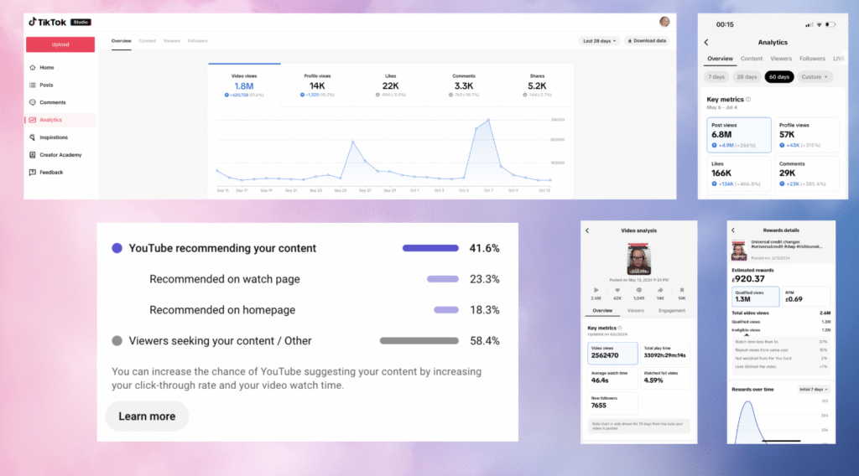The width and height of the screenshot is (859, 476).
Task: Open the Last 28 days dropdown
Action: click(x=599, y=41)
